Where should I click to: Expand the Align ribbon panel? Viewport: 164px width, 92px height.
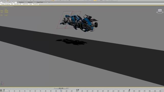point(31,4)
